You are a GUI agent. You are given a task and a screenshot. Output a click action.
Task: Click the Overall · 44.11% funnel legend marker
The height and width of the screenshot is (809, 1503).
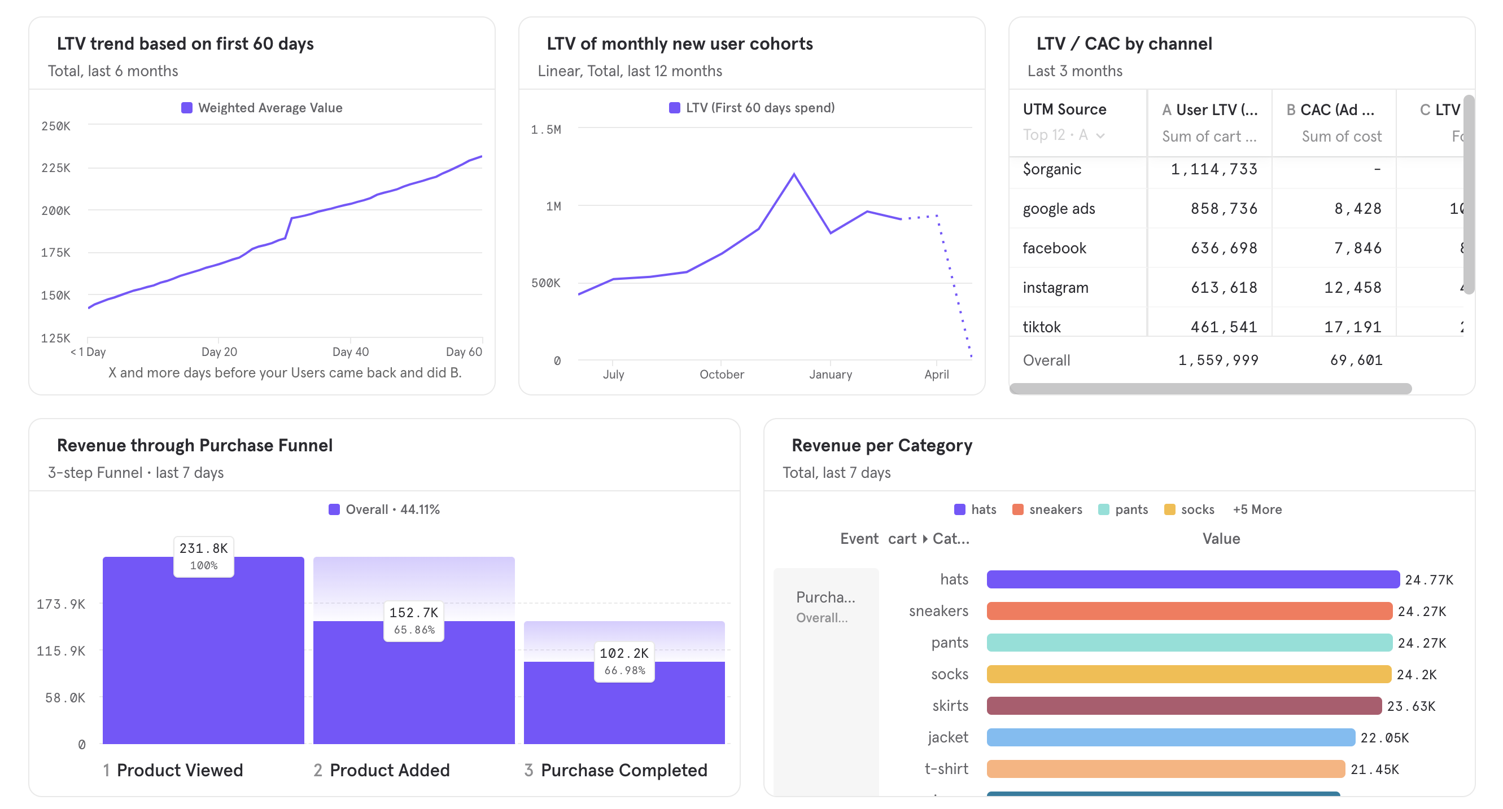(335, 509)
